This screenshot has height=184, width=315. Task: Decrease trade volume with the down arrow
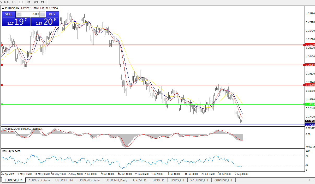(x=19, y=14)
